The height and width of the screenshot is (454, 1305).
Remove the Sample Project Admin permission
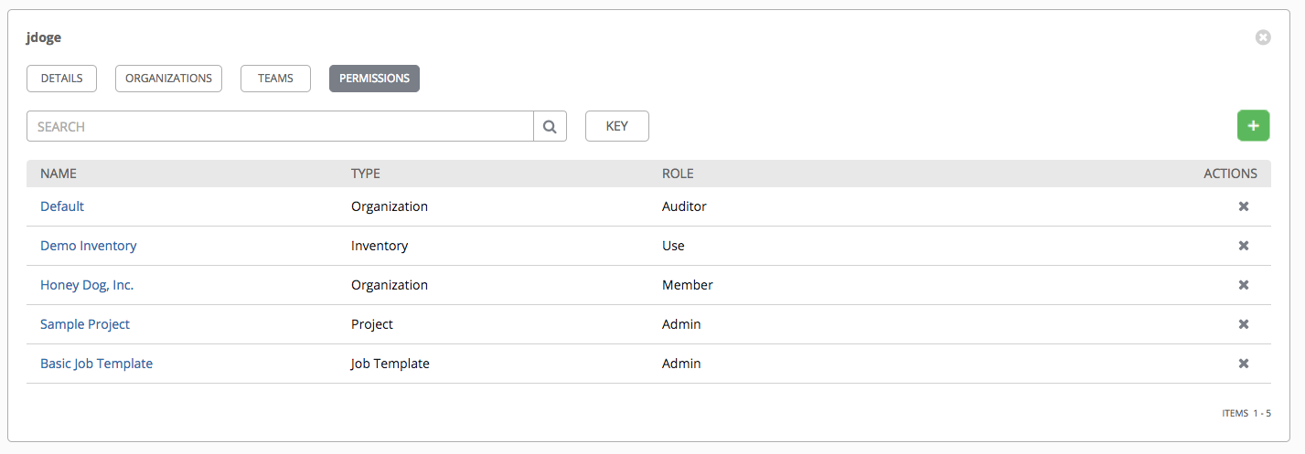click(x=1243, y=324)
